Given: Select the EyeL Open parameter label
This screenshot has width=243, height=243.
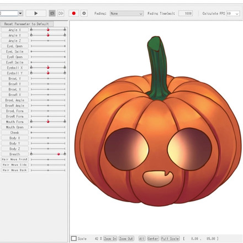Looking at the screenshot, I should point(15,46).
